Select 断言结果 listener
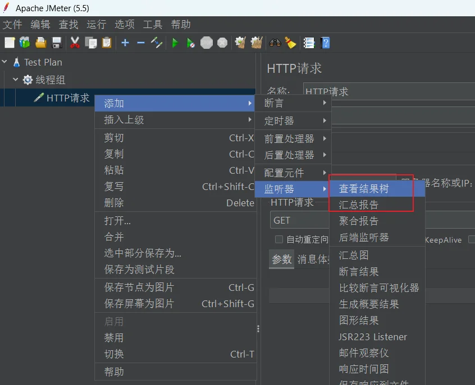Screen dimensions: 475x385 (x=377, y=272)
